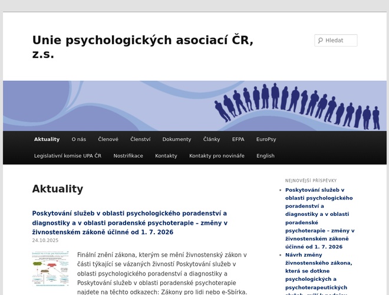Select Členství in the navigation bar
This screenshot has width=389, height=295.
click(x=140, y=139)
